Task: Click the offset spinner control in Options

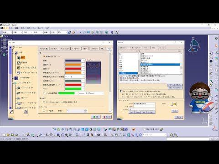Action: 85,111
